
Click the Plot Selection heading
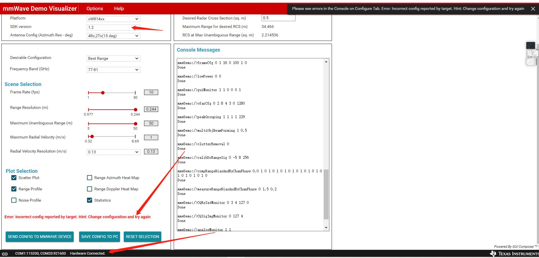[21, 171]
